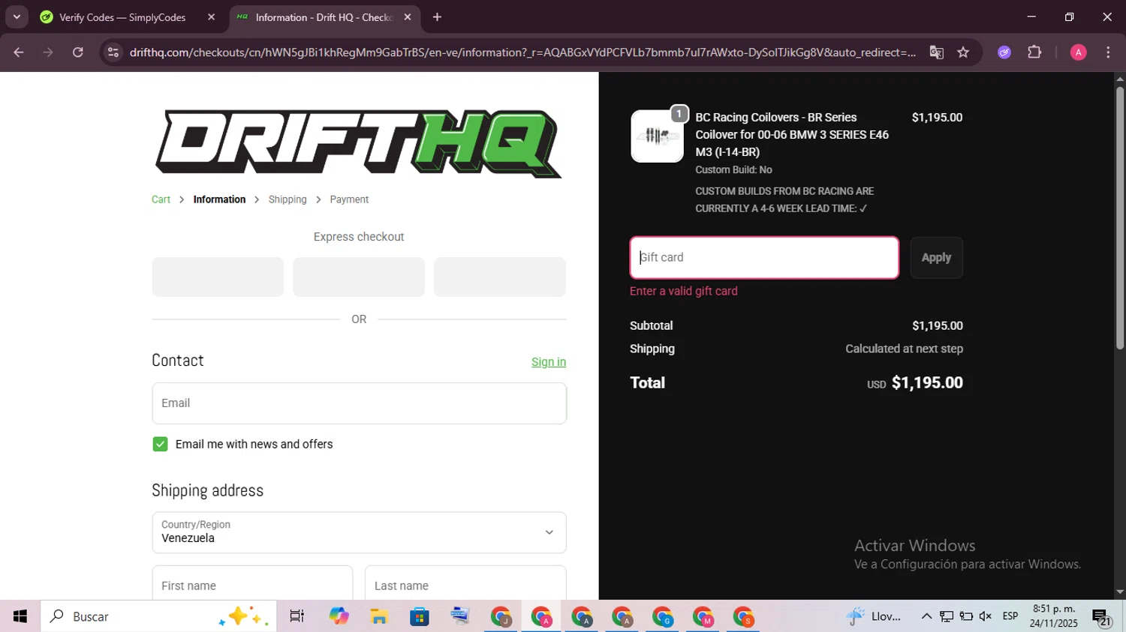
Task: Go back to Cart breadcrumb
Action: (x=161, y=199)
